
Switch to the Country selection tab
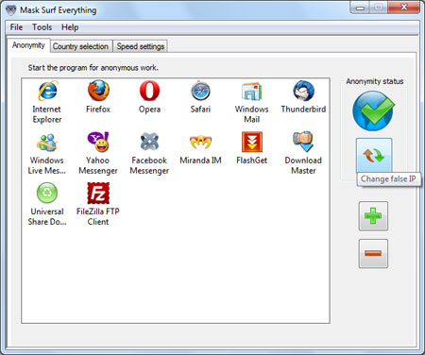click(80, 46)
